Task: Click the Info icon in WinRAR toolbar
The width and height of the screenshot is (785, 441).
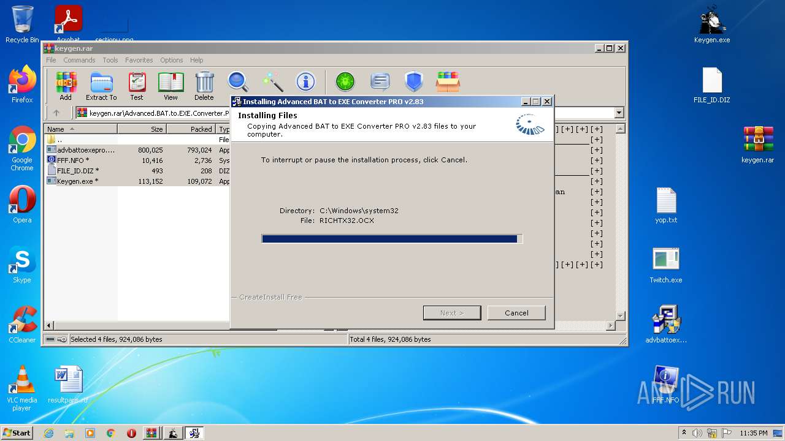Action: pos(305,81)
